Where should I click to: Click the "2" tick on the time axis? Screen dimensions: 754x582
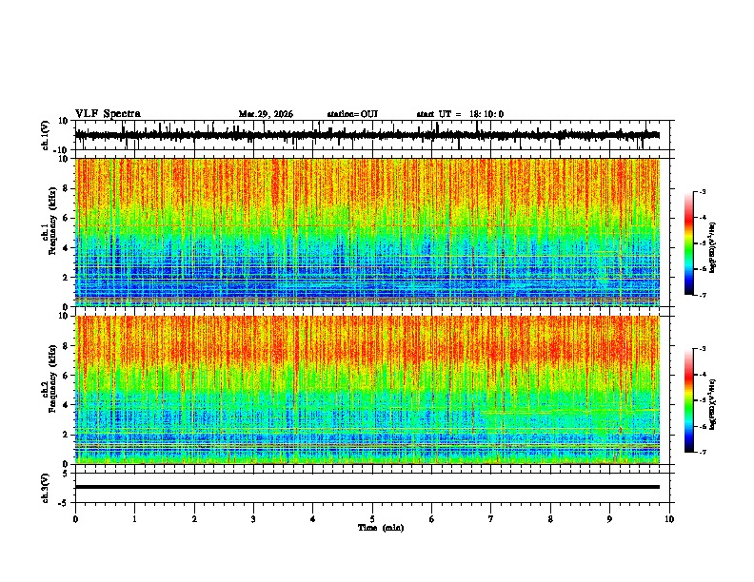(194, 519)
